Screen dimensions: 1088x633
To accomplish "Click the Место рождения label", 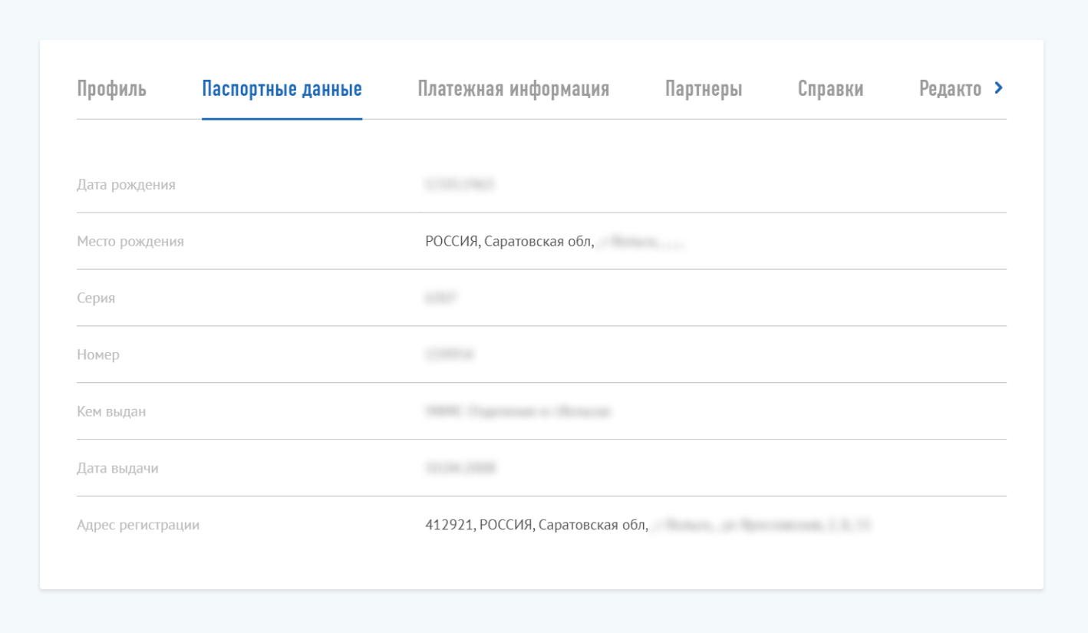I will pos(130,242).
